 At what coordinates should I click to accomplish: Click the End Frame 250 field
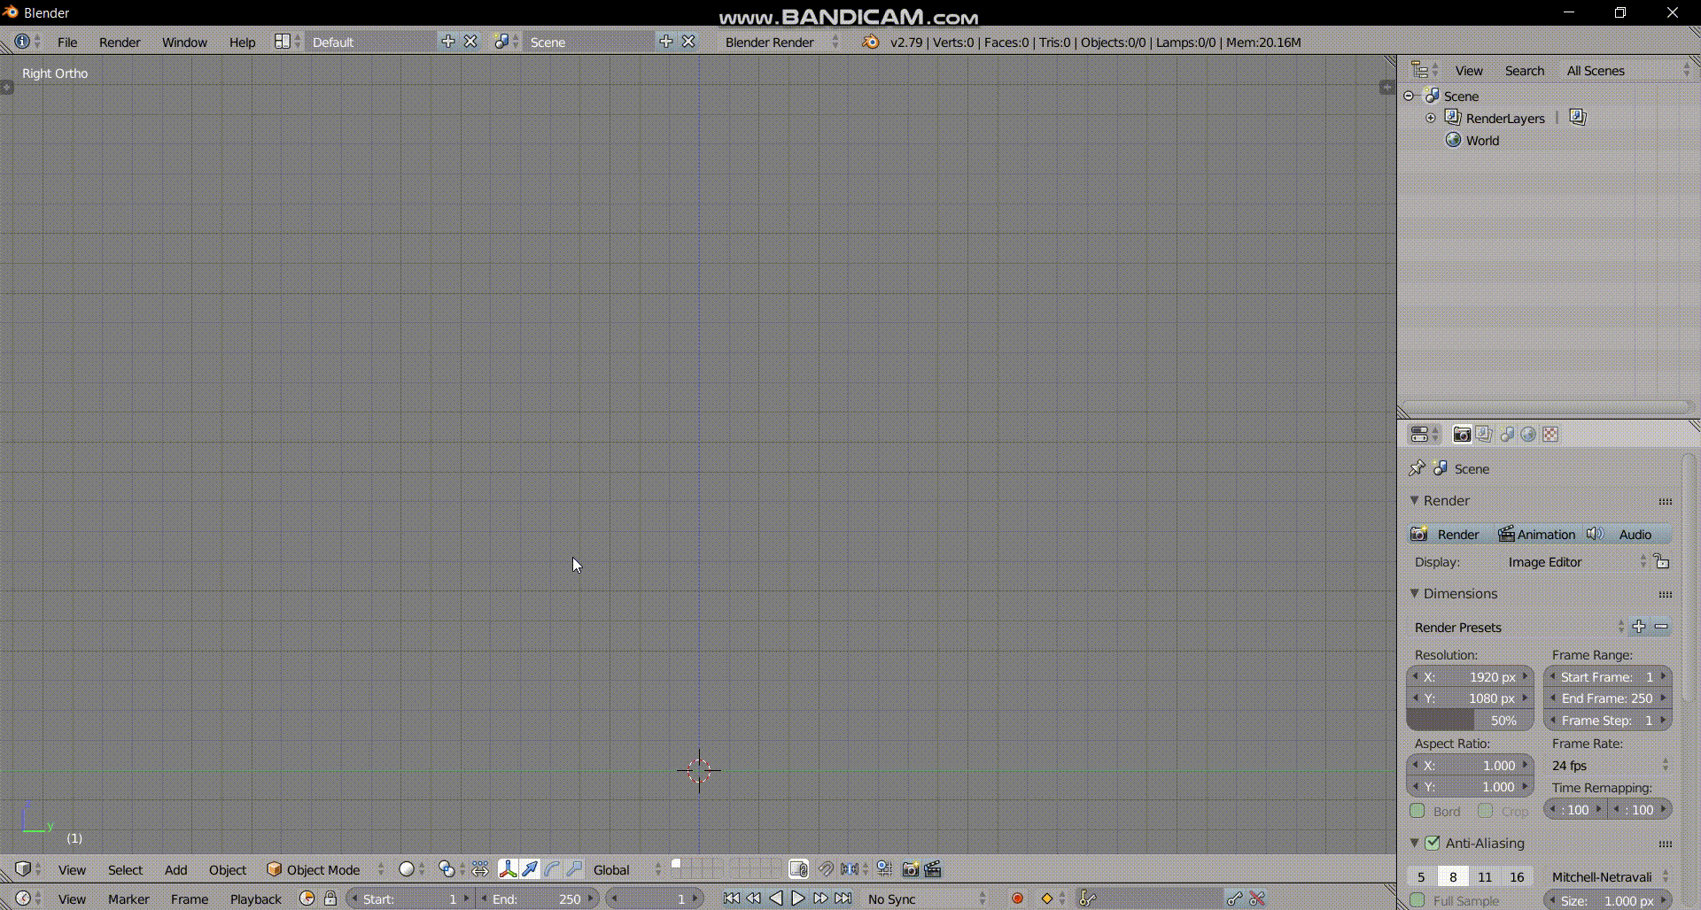1608,698
